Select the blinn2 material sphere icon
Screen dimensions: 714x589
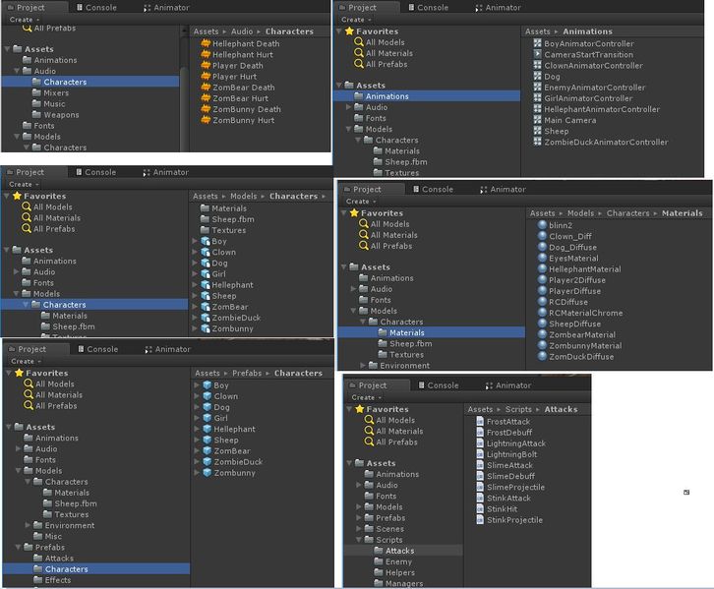click(542, 225)
